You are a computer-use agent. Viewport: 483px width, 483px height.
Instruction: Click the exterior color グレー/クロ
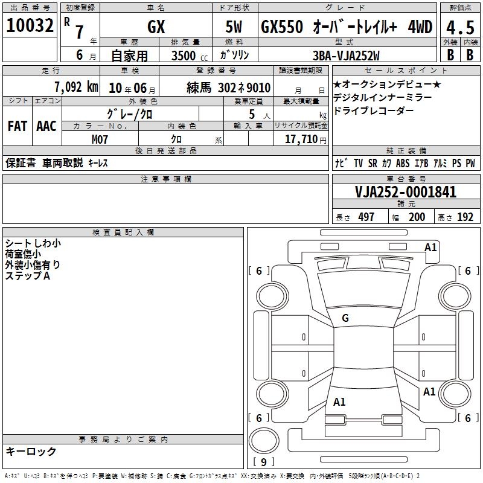point(130,114)
